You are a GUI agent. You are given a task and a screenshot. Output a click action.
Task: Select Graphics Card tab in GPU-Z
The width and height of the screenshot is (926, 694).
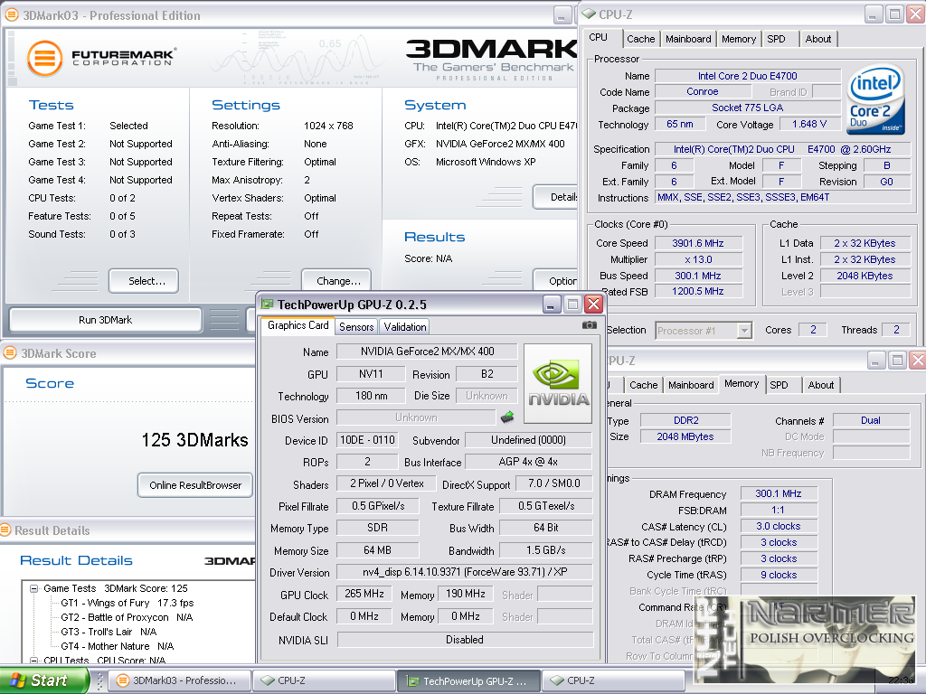298,325
